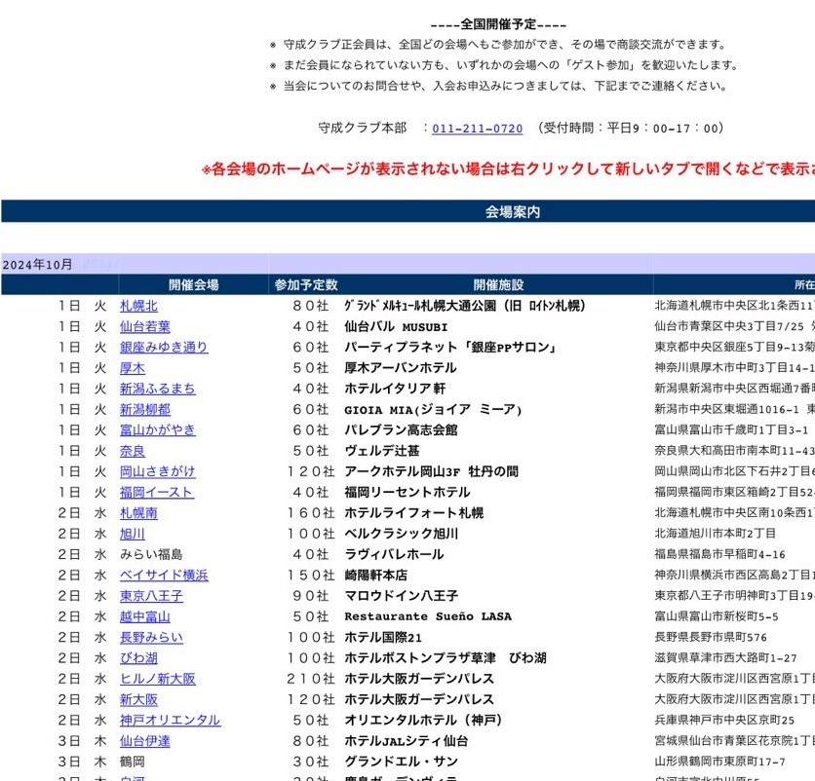815x781 pixels.
Task: Click the 2024年10月 month label
Action: 37,264
